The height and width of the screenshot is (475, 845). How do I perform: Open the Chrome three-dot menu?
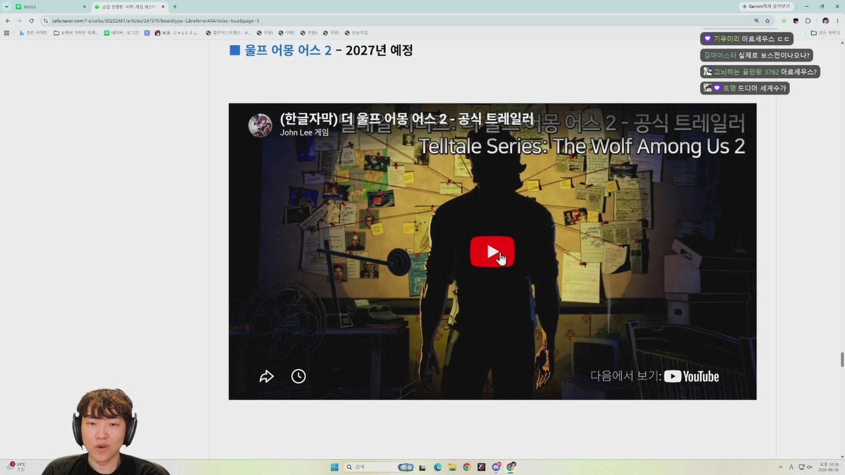click(838, 21)
